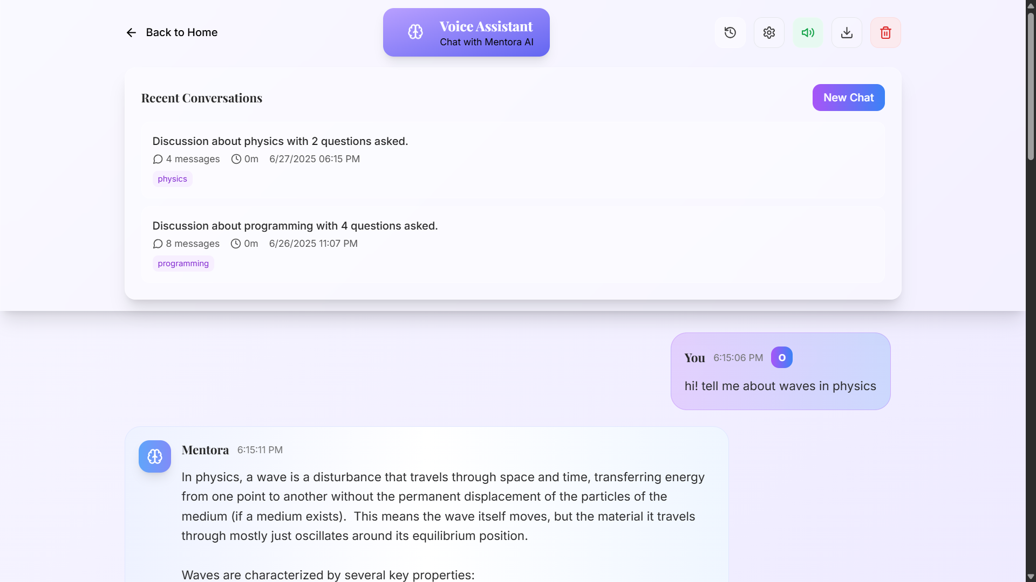Click the clock icon next to 0m
This screenshot has height=582, width=1036.
pyautogui.click(x=236, y=159)
